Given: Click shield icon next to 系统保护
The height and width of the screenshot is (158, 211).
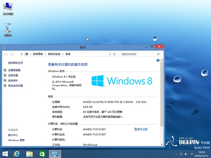Looking at the screenshot, I should 5,80.
